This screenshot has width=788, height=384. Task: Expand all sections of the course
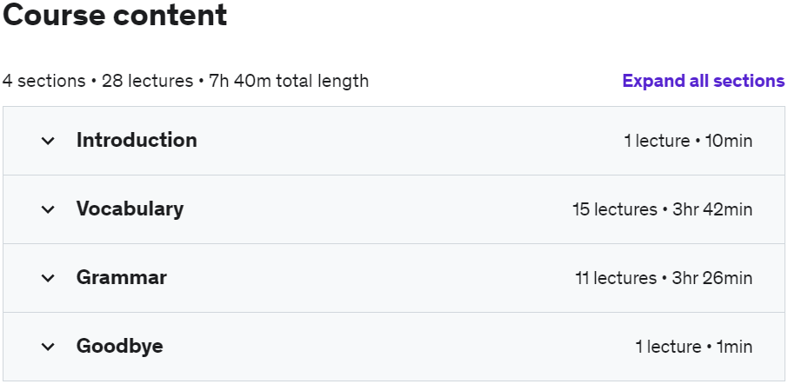pos(703,81)
